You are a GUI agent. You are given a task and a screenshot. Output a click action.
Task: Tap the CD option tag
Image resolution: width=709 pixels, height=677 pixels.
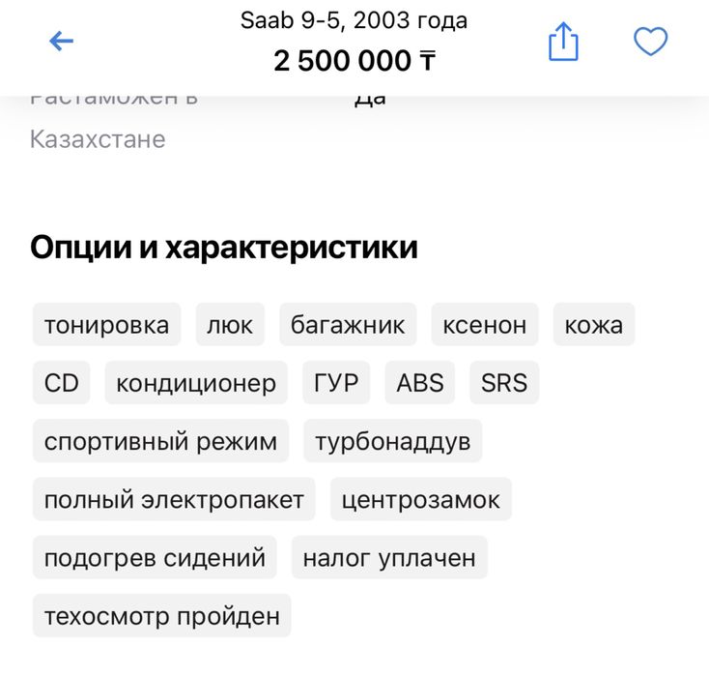point(61,383)
